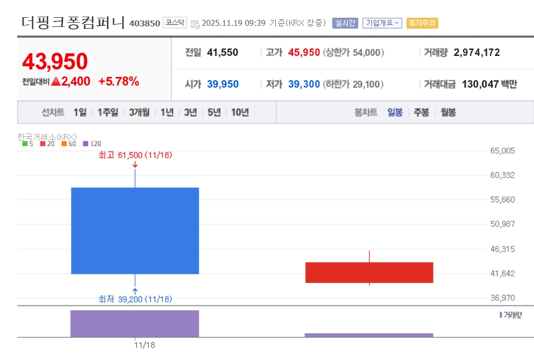The width and height of the screenshot is (534, 360).
Task: Click the 고가 value 45,950
Action: (x=304, y=52)
